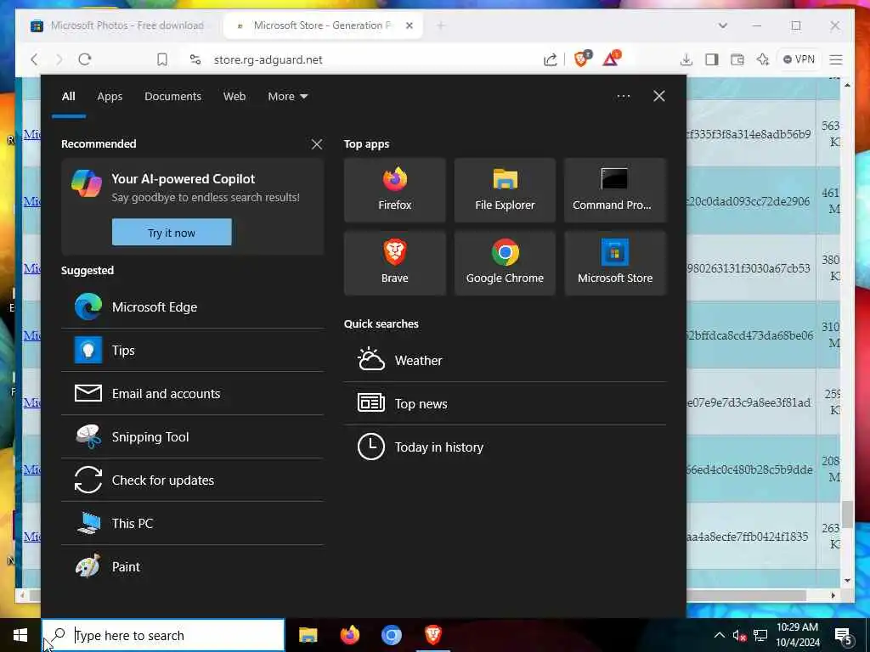
Task: Switch to Web search filter
Action: 234,97
